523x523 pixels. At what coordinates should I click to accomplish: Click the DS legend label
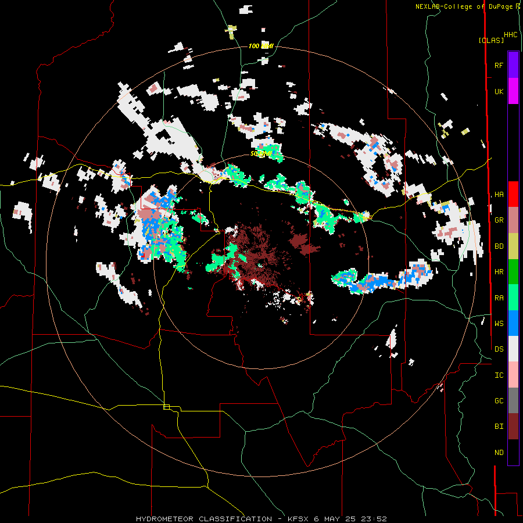click(499, 349)
